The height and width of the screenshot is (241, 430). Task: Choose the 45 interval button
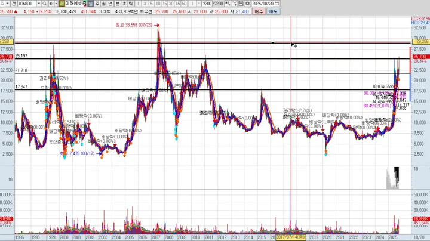coord(178,4)
